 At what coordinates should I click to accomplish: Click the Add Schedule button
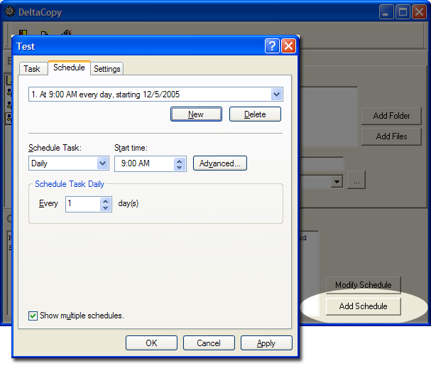tap(363, 306)
